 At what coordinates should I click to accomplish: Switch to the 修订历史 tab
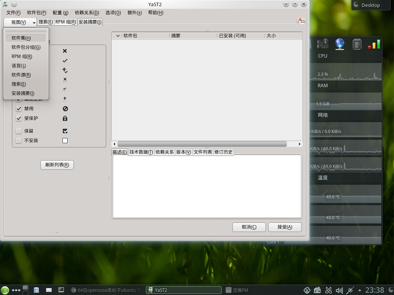(x=224, y=152)
